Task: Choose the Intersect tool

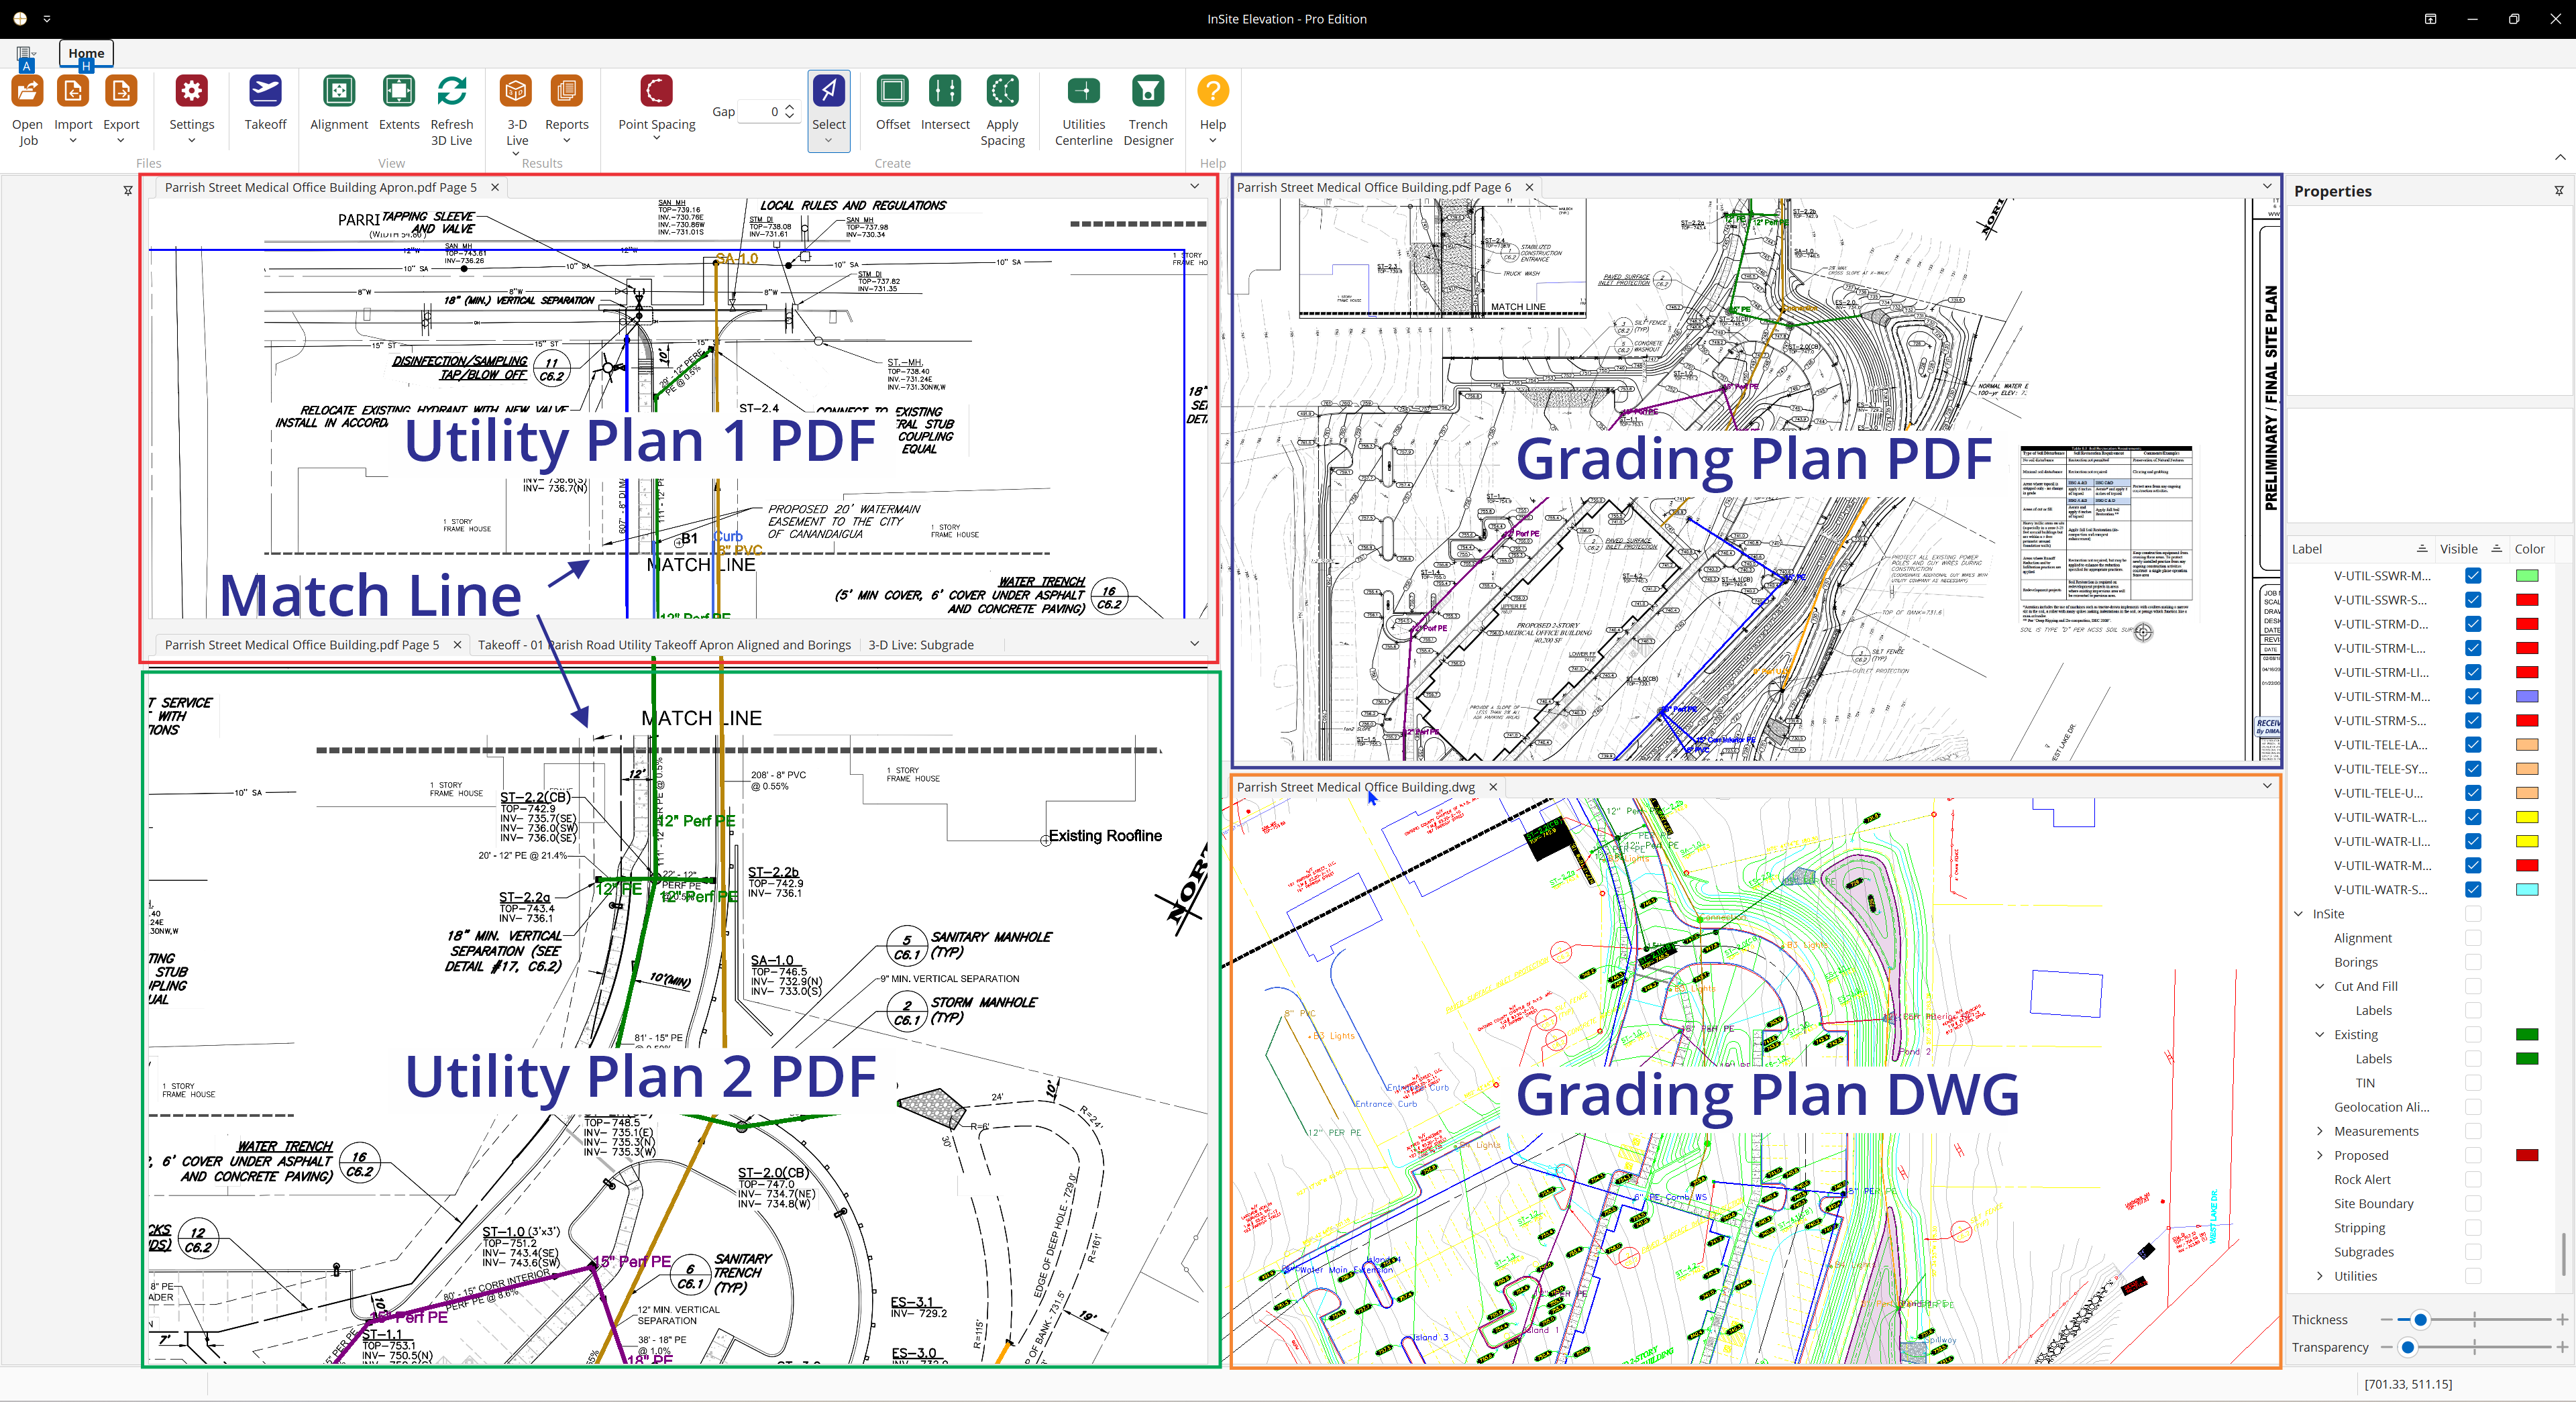Action: (945, 92)
